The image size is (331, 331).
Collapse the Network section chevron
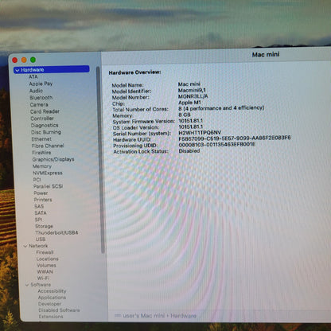25,246
